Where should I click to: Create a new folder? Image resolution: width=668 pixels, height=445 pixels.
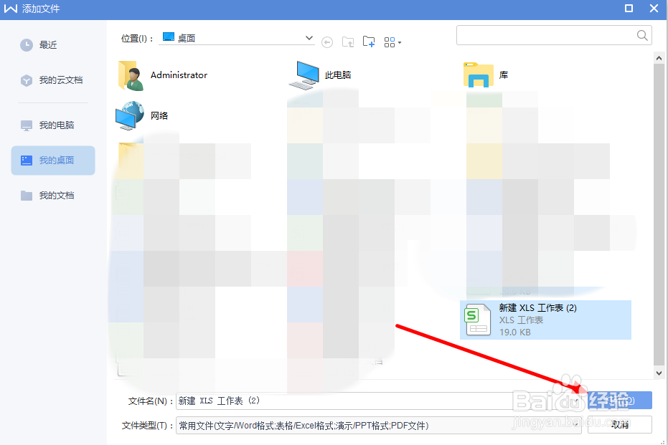point(368,42)
